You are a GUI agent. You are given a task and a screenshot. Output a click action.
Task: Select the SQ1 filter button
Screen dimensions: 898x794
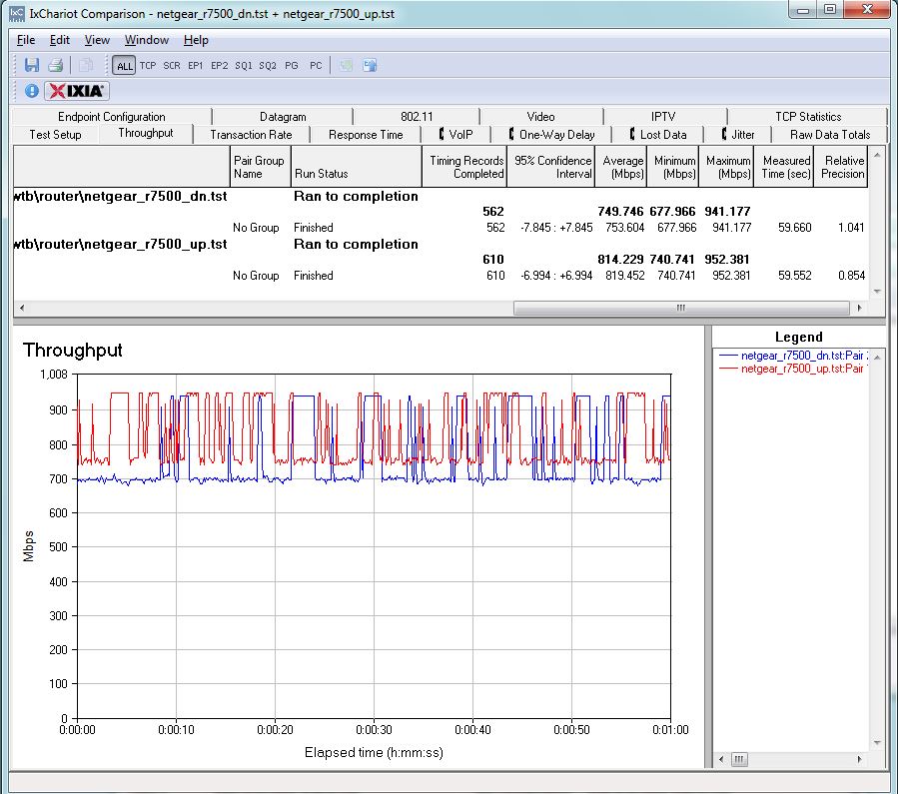(244, 66)
